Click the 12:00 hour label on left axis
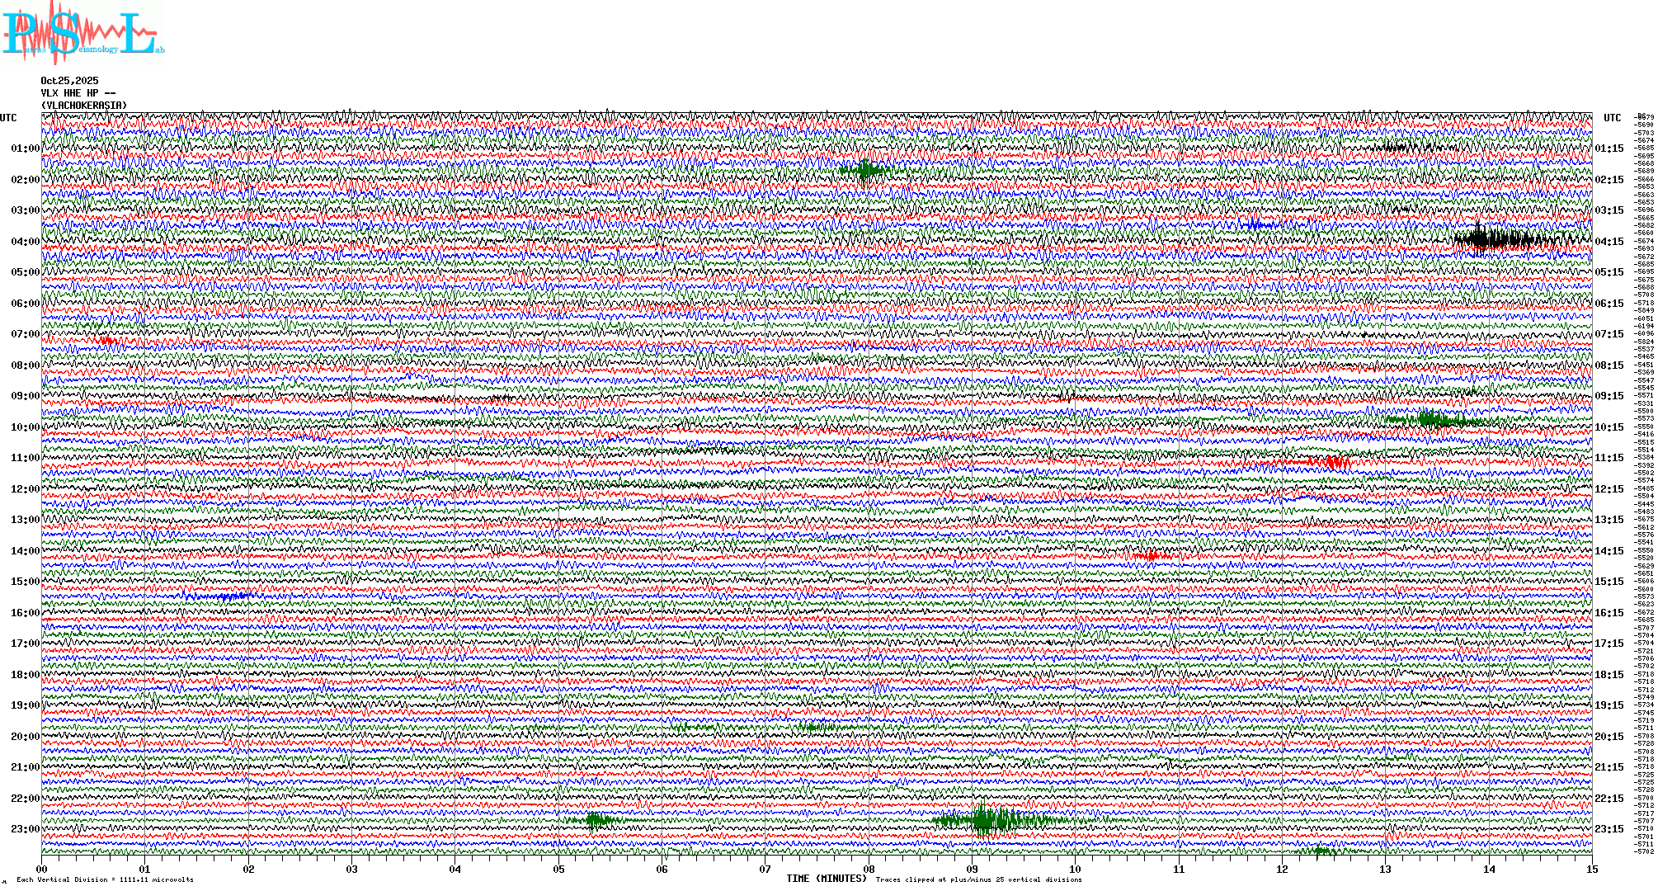Viewport: 1658px width, 891px height. point(25,489)
